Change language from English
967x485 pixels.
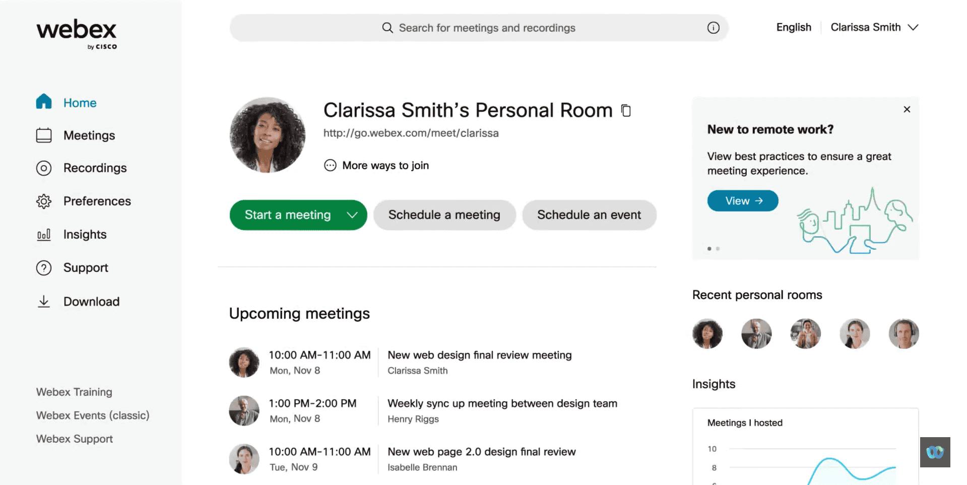794,27
